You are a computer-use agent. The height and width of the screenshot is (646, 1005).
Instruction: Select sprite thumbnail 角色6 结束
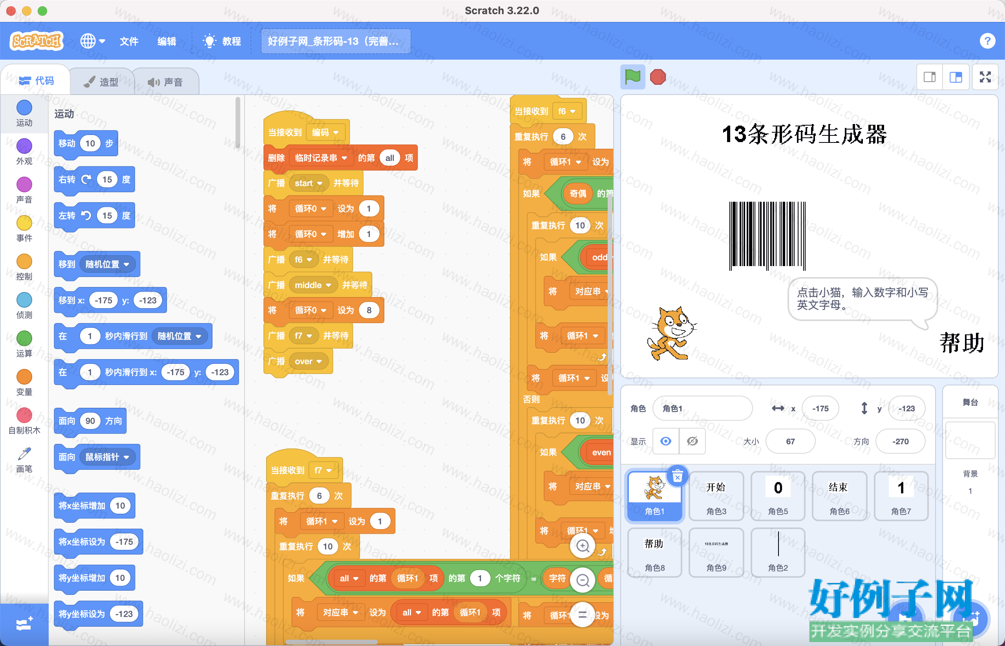(839, 496)
